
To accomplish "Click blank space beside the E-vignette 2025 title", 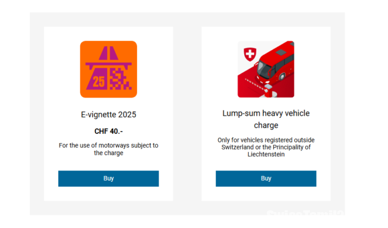I will 154,115.
